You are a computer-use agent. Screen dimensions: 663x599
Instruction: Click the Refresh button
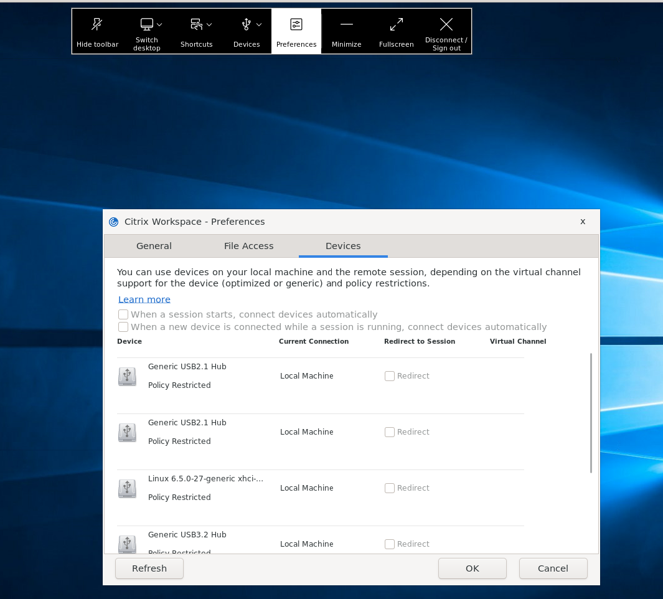149,568
